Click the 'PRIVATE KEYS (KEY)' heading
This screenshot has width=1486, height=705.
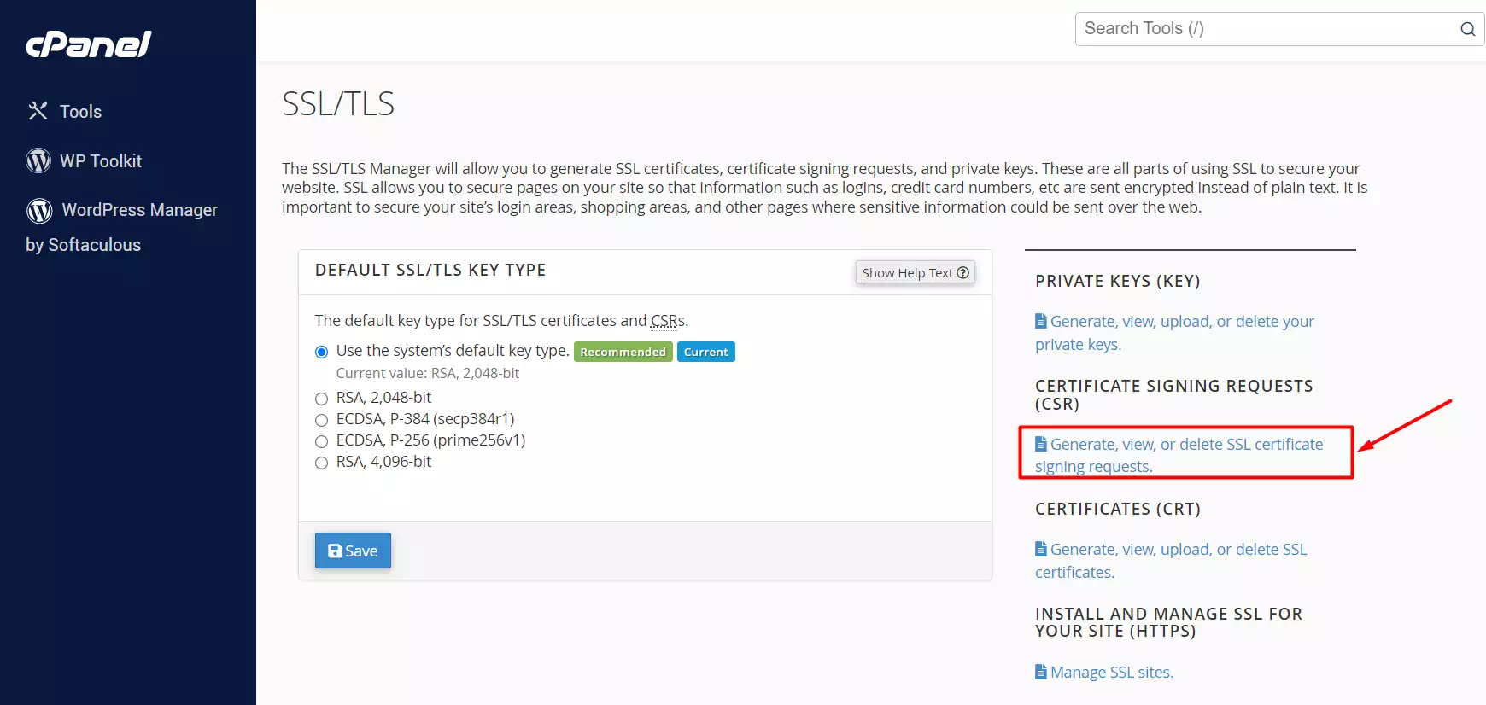[1118, 281]
